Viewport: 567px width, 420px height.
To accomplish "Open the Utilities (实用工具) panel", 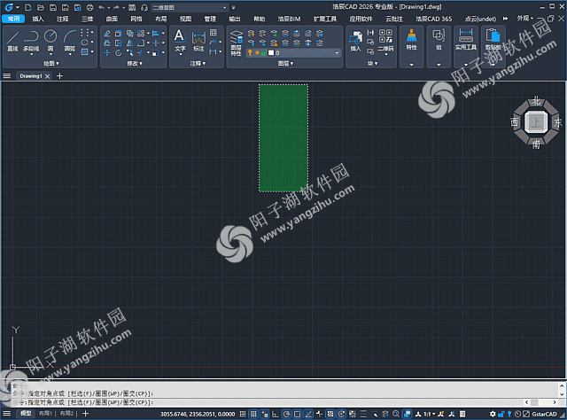I will click(466, 39).
